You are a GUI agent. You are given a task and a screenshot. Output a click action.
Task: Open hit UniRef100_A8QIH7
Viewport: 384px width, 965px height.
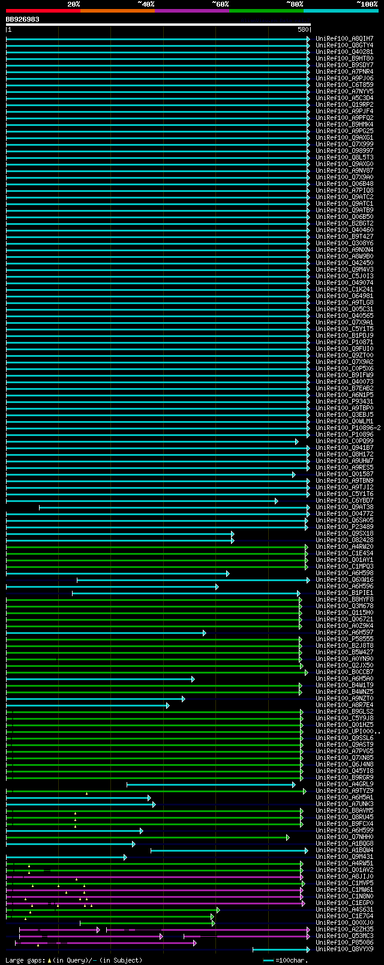[x=344, y=39]
